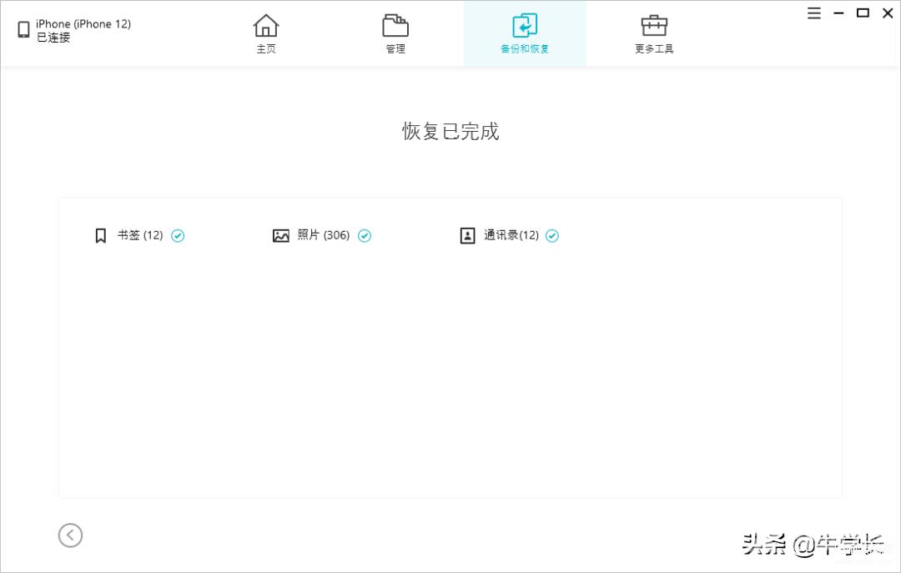Click the photo icon beside 照片
Viewport: 901px width, 573px height.
click(x=281, y=236)
